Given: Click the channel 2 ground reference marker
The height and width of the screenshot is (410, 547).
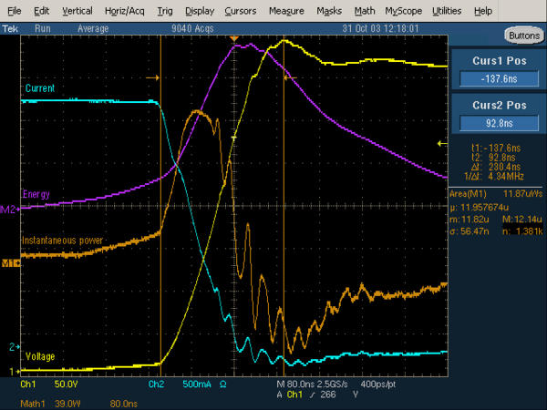Looking at the screenshot, I should [14, 348].
